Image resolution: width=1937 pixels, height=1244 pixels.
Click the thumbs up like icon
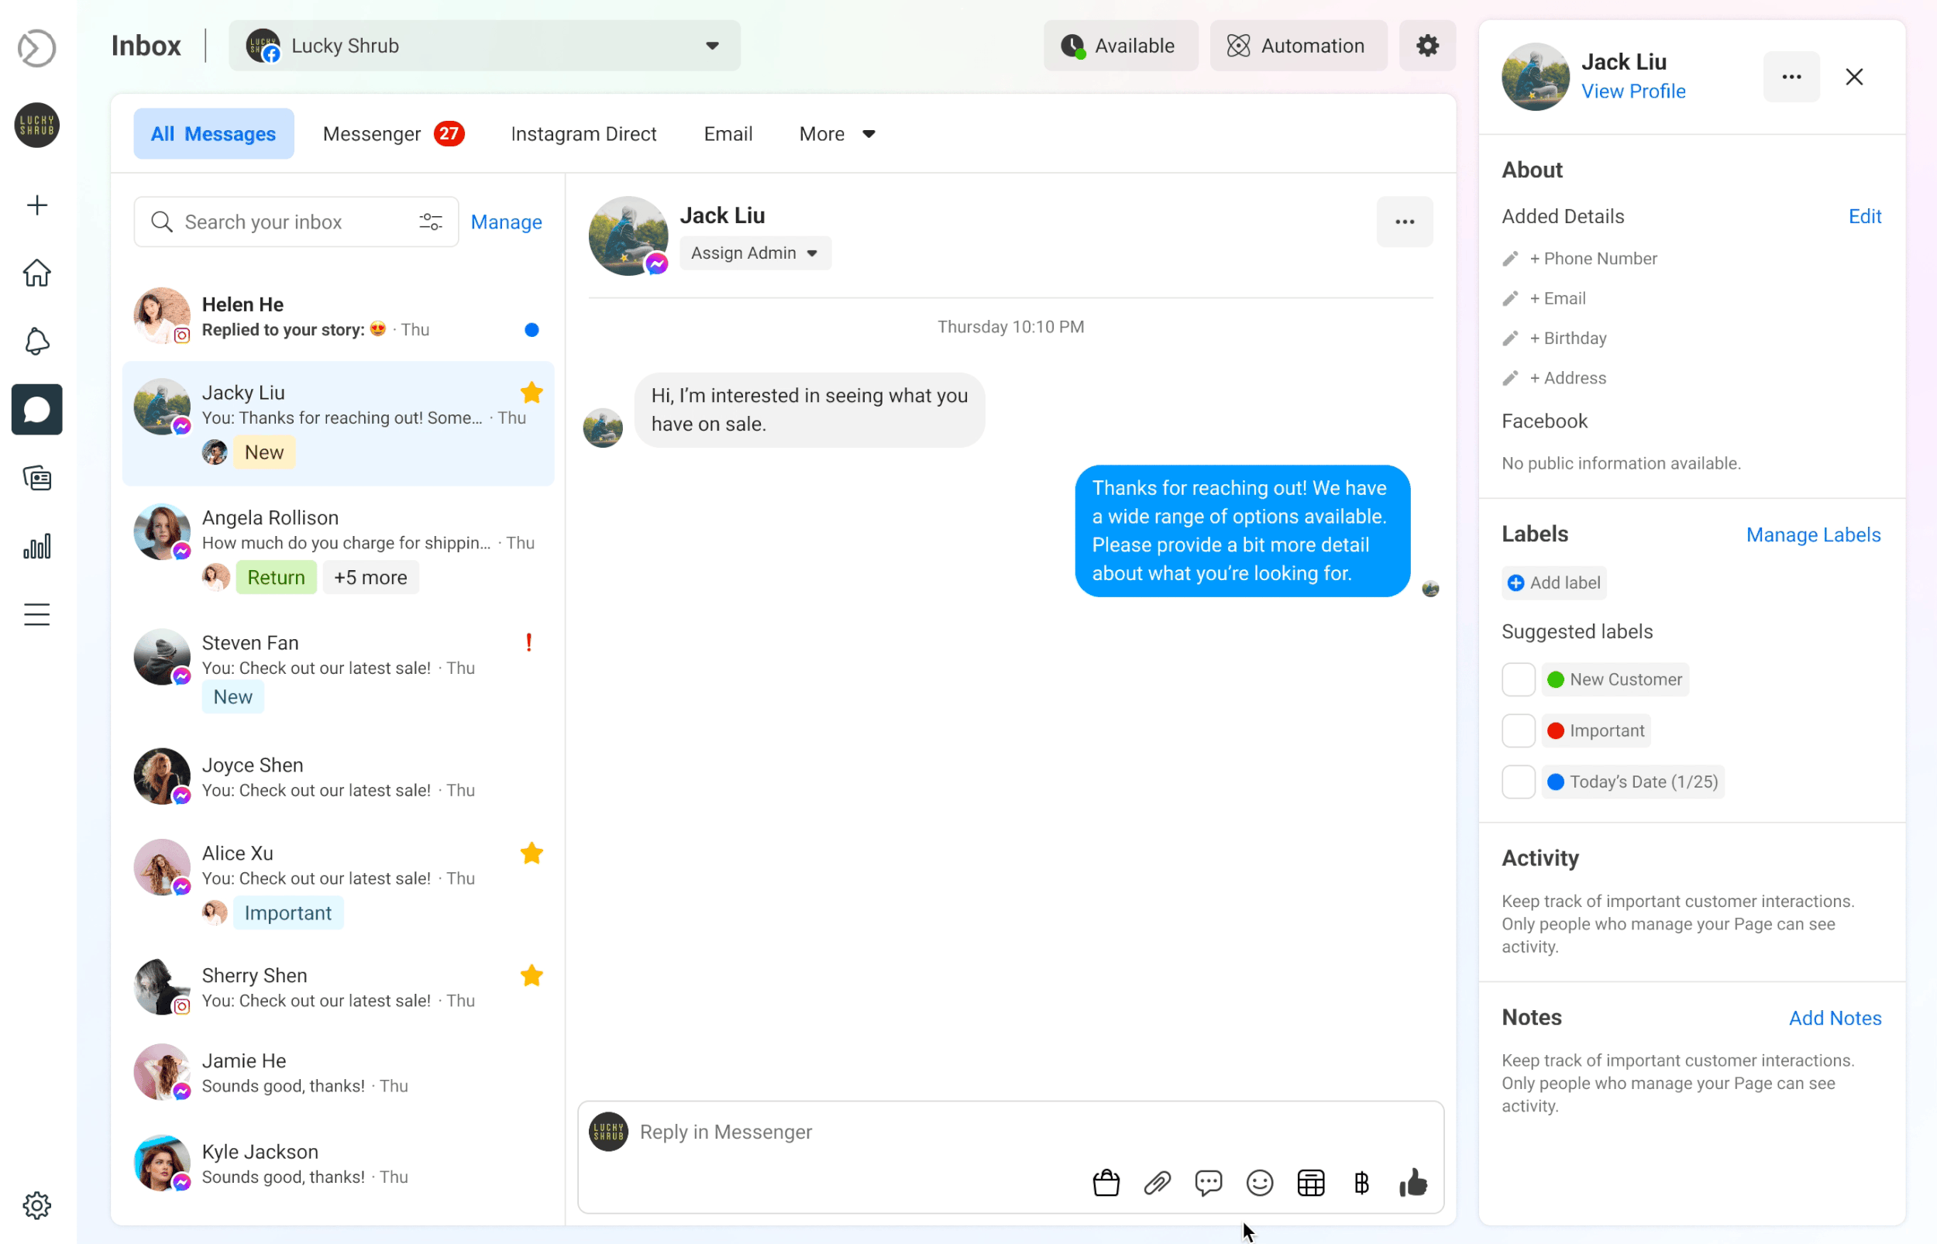[x=1412, y=1183]
